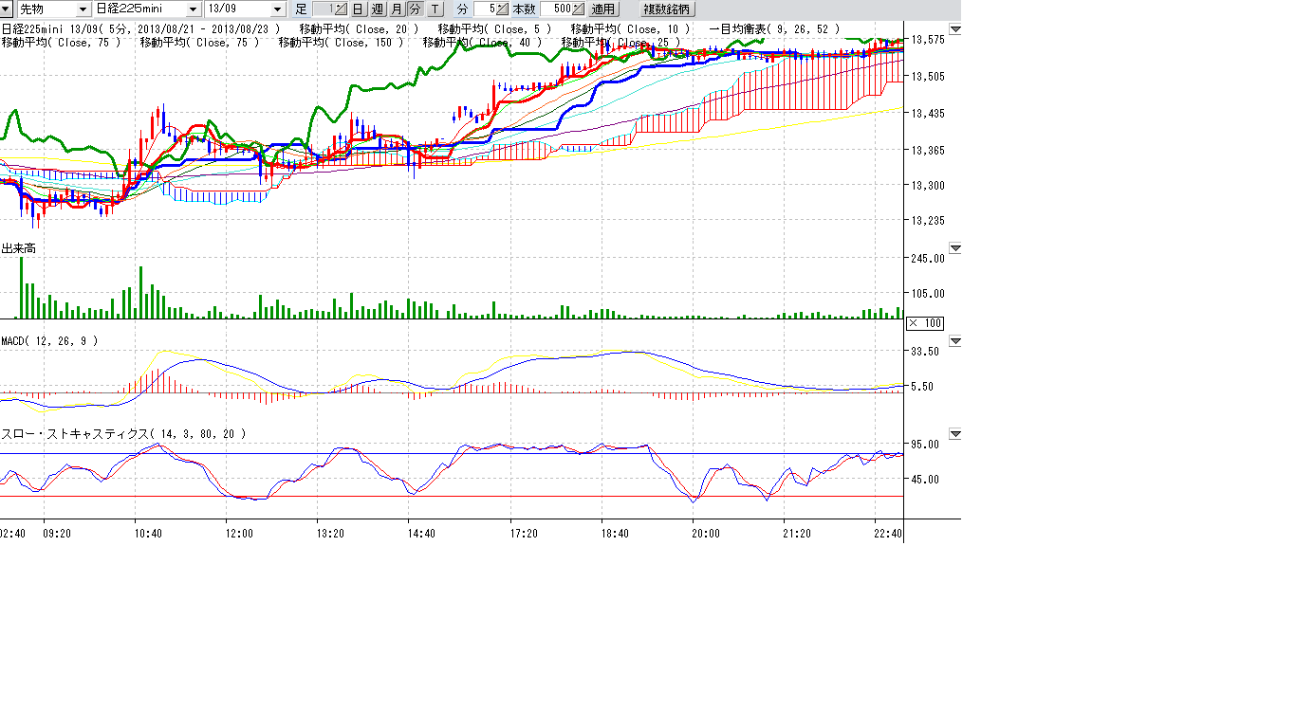This screenshot has width=1296, height=728.
Task: Click the minutes interval value field
Action: pyautogui.click(x=485, y=9)
